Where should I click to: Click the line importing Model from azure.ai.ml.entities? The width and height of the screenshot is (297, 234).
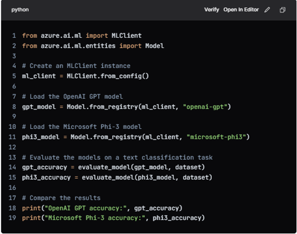93,46
